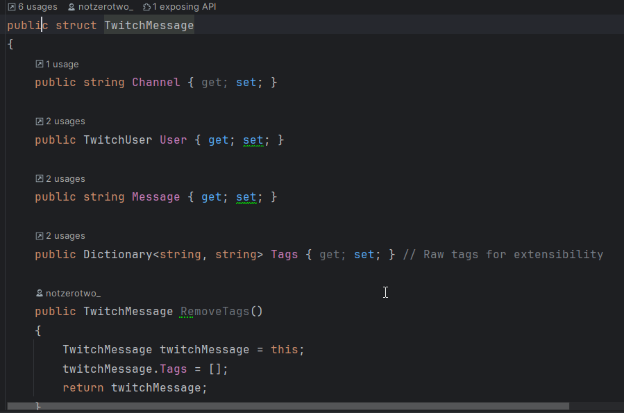
Task: Click the greyed 'get' accessor of Channel
Action: click(211, 83)
